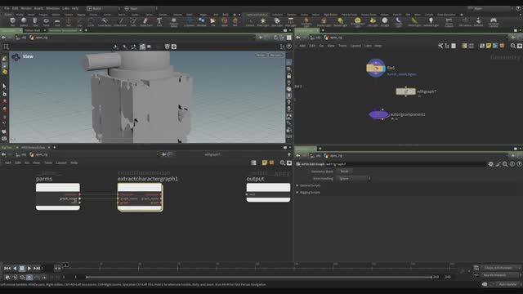Select the editgraph node
Image resolution: width=523 pixels, height=294 pixels.
pos(405,91)
